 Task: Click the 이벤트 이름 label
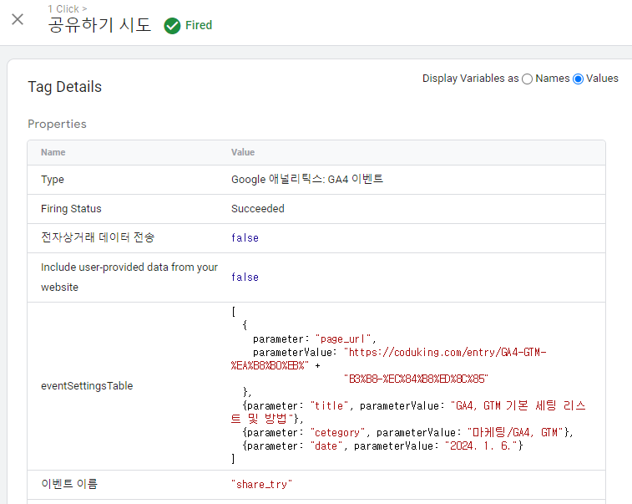click(x=69, y=483)
